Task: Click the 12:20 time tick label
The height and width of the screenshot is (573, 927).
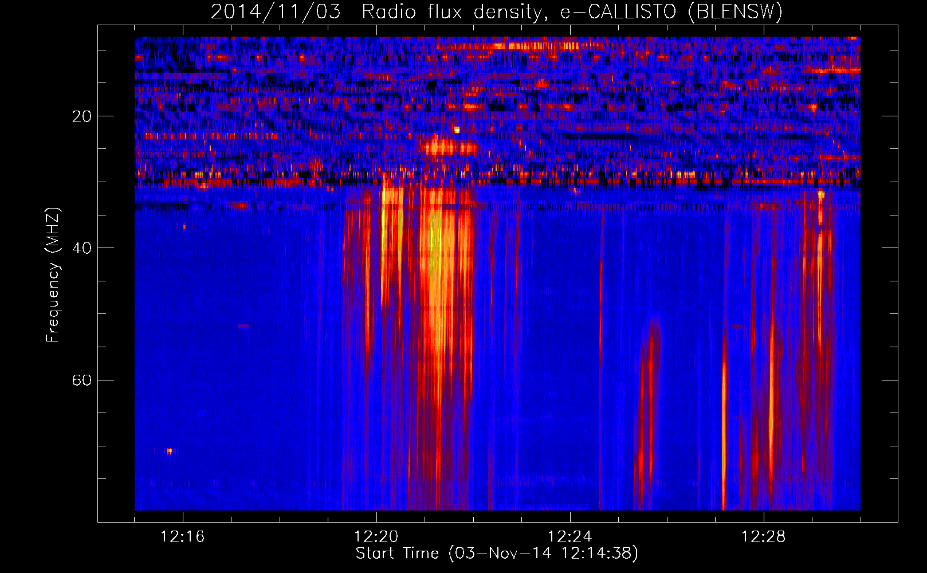Action: [x=376, y=537]
